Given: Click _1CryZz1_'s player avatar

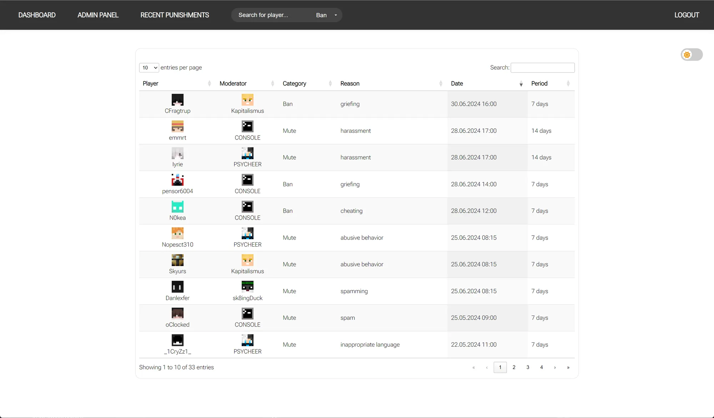Looking at the screenshot, I should tap(177, 340).
